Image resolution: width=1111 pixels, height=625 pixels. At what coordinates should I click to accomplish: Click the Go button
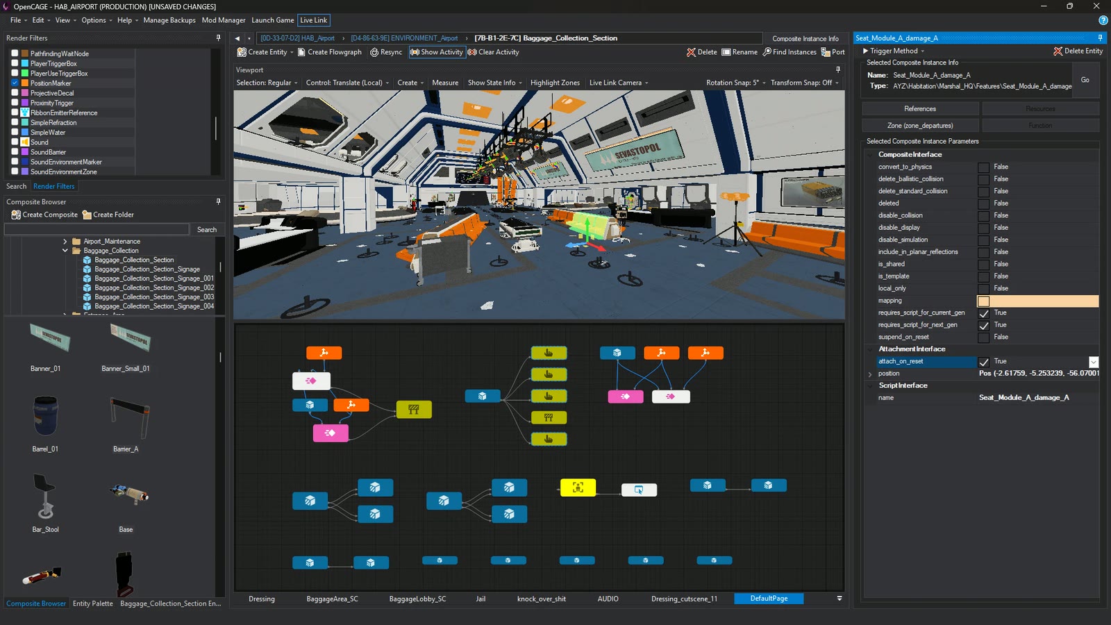pyautogui.click(x=1085, y=80)
